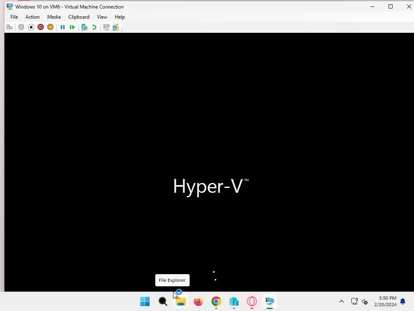Pause the virtual machine

pos(63,27)
